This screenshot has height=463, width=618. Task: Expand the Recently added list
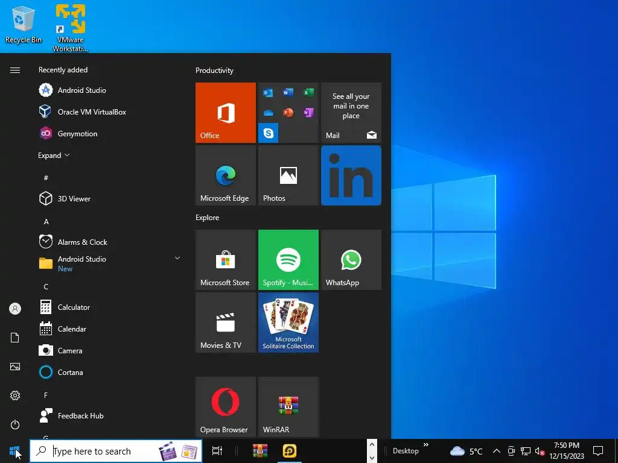click(x=54, y=155)
